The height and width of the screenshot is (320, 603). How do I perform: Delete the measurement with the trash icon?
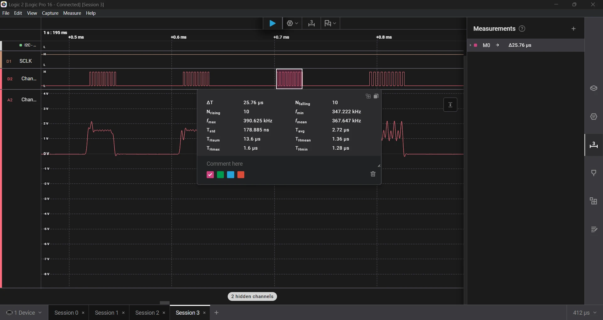coord(373,174)
